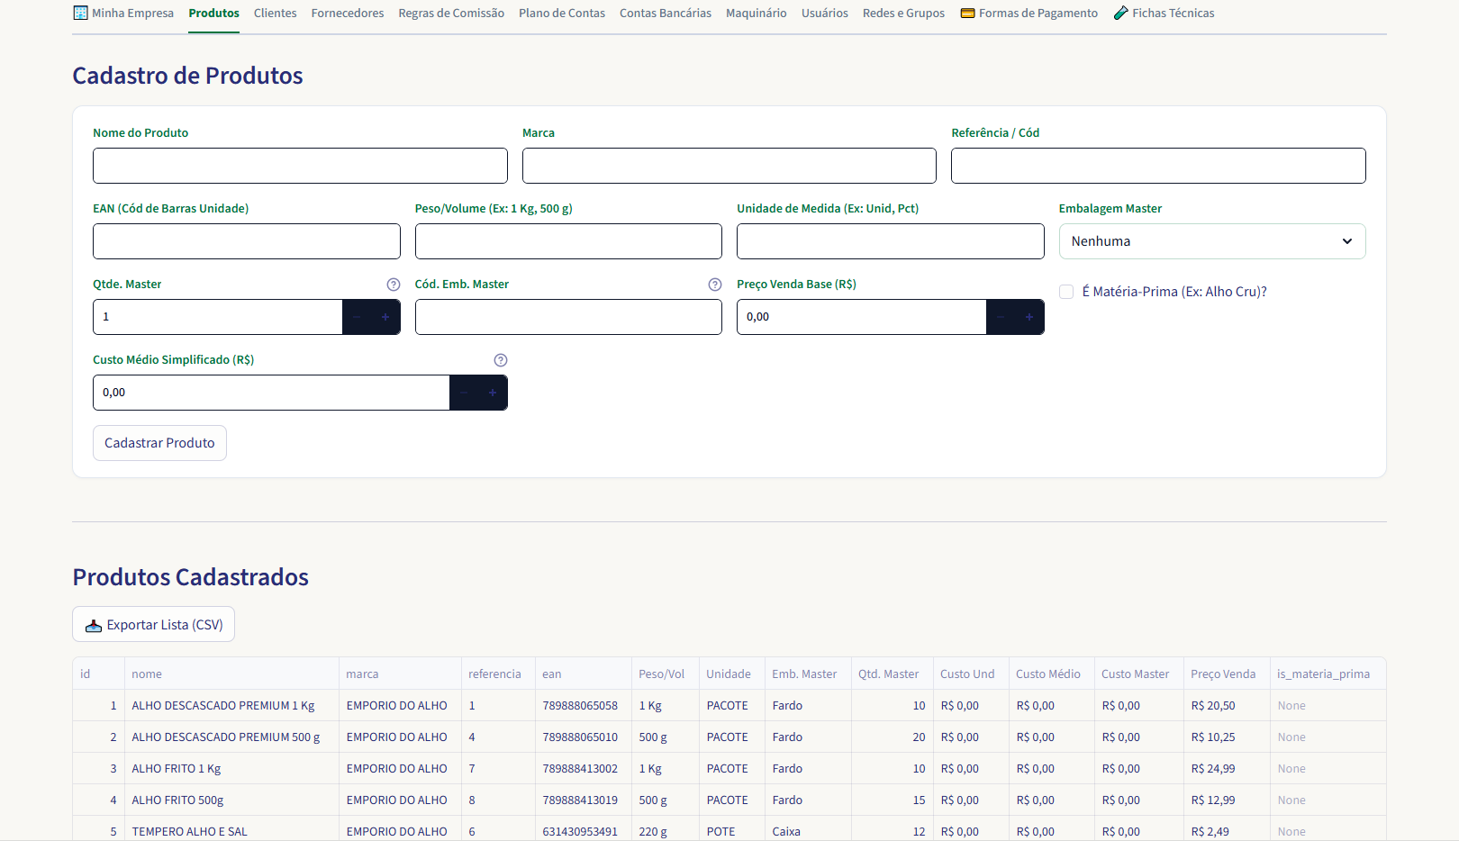Screen dimensions: 1459x841
Task: Click the Unidade de Medida field
Action: [x=891, y=241]
